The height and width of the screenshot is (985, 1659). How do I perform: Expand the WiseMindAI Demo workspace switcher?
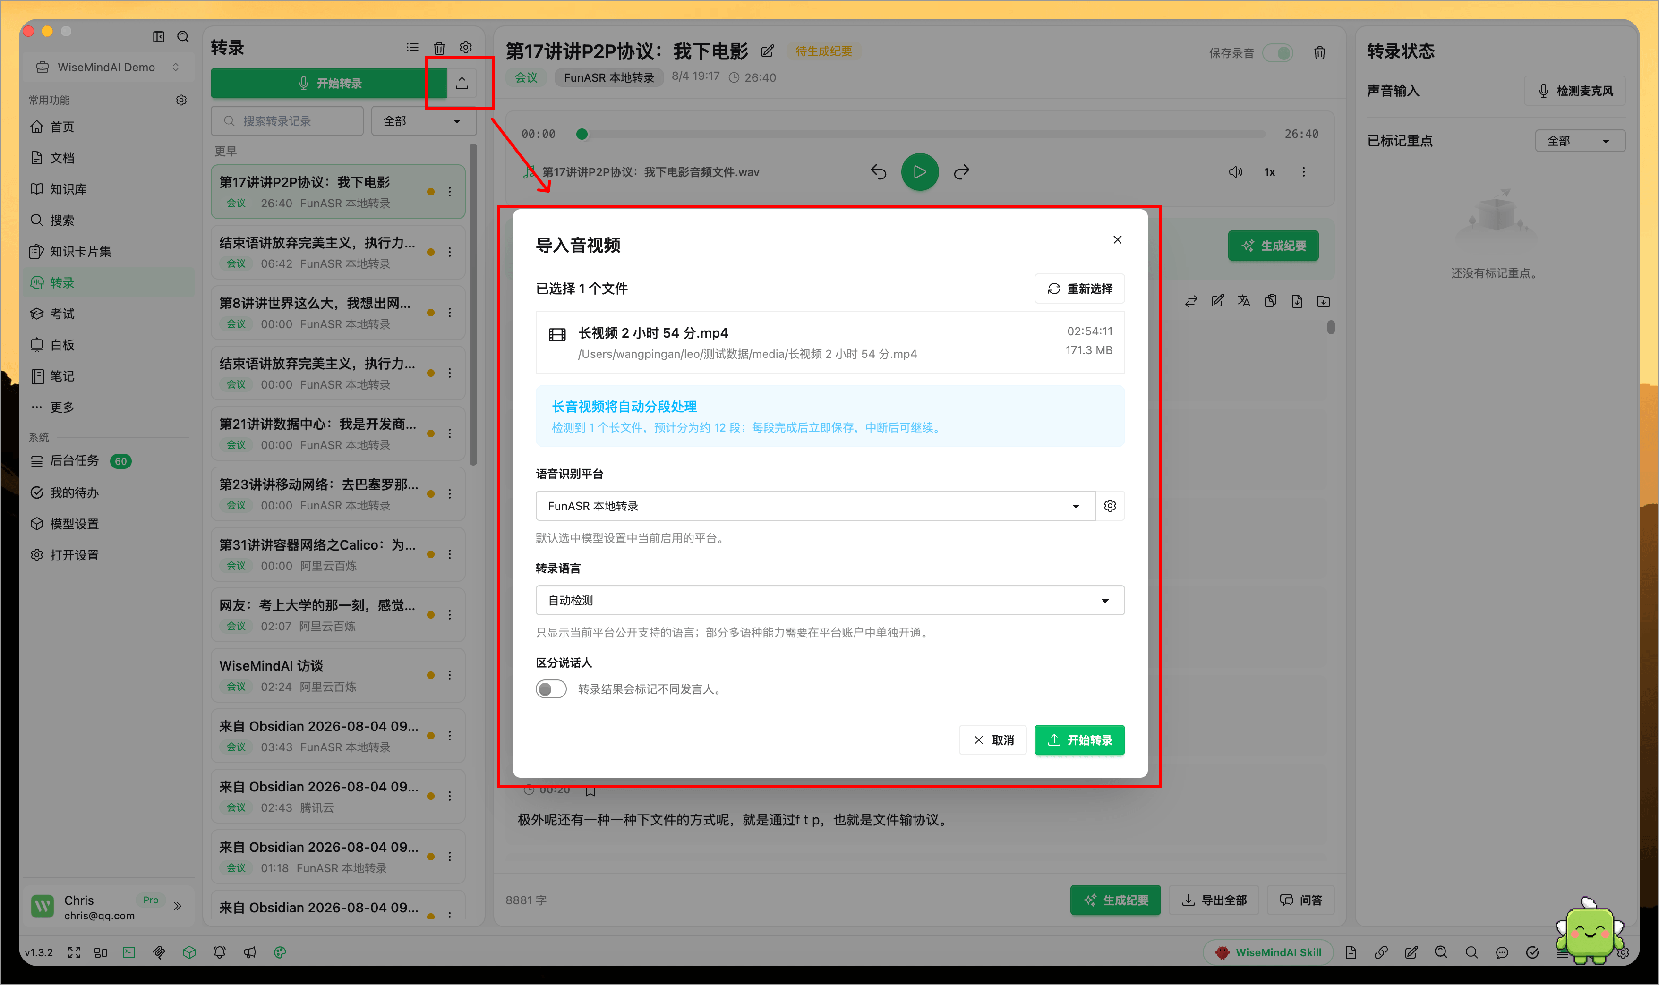(108, 67)
